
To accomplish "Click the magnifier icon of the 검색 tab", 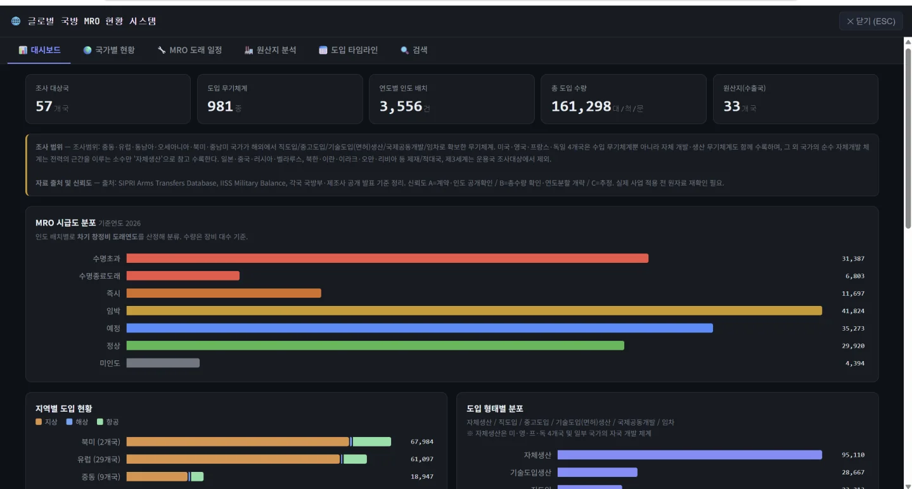I will (404, 50).
